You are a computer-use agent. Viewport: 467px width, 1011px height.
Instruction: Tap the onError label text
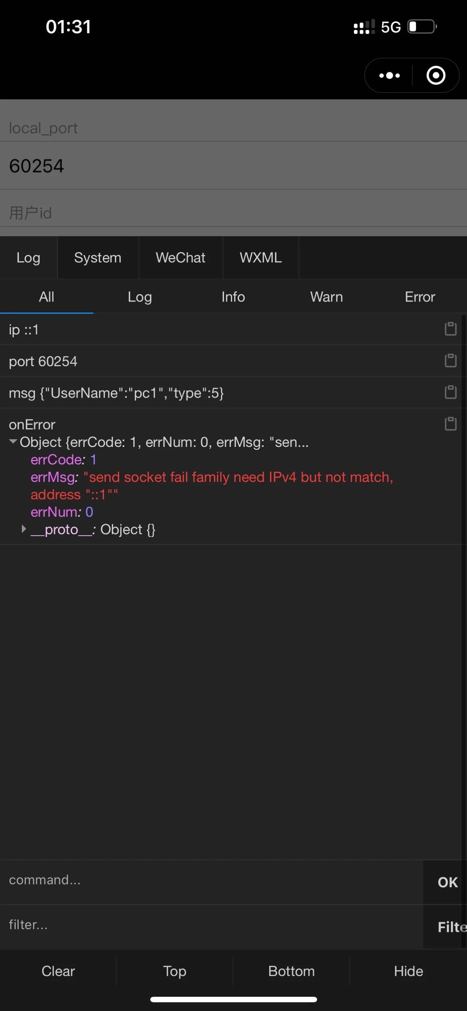32,425
